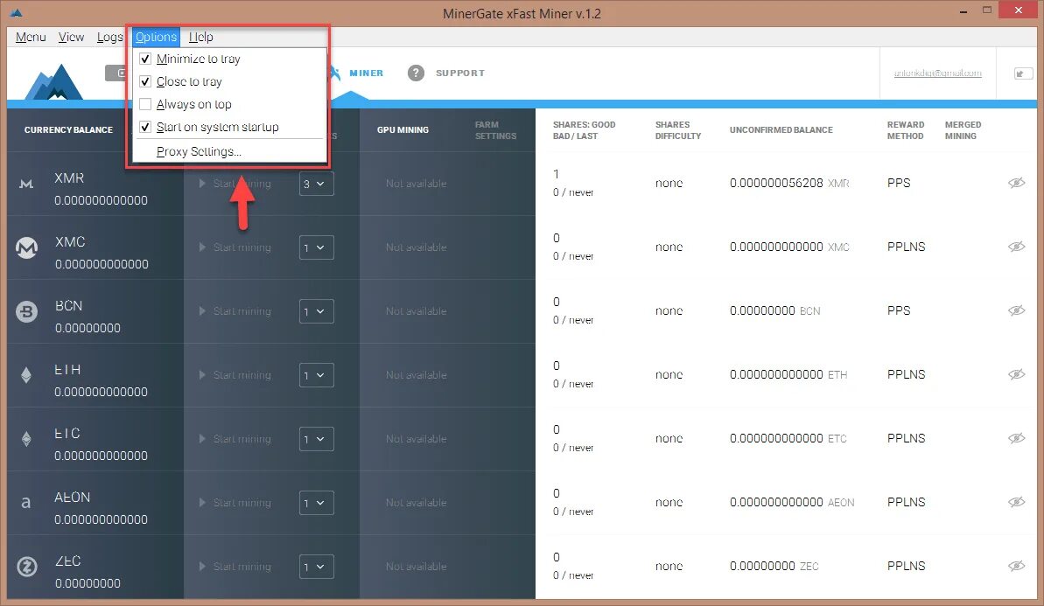Open the View menu
1044x606 pixels.
(x=71, y=37)
